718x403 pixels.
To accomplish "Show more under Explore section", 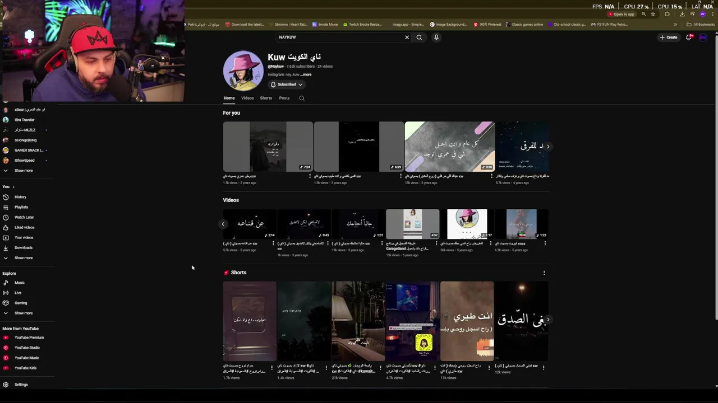I will pos(23,313).
